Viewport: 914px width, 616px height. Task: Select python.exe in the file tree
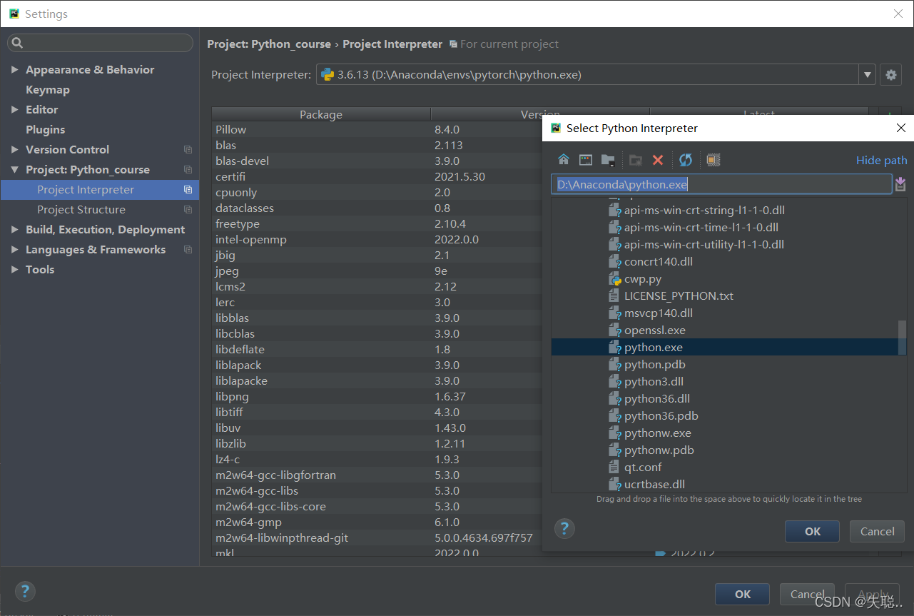724,347
